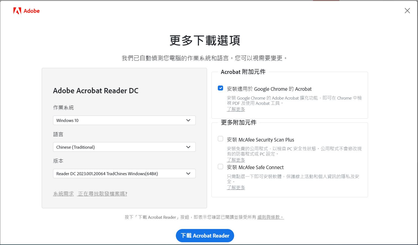The image size is (418, 245).
Task: Click the 版本 label
Action: (x=58, y=161)
